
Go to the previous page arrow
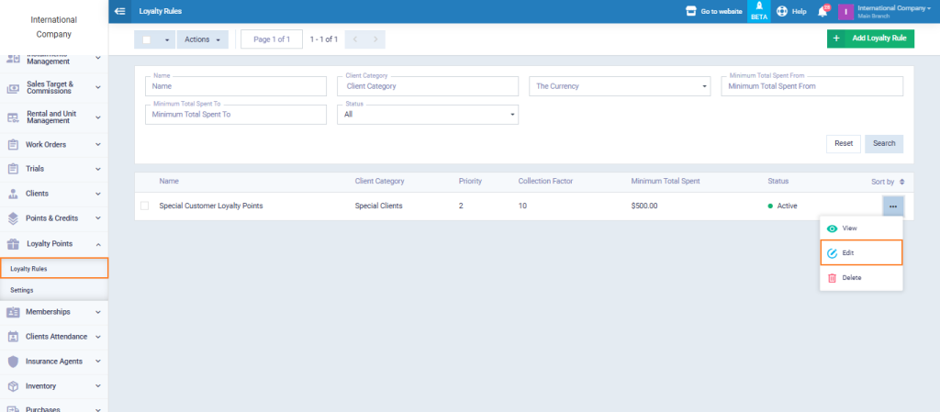[355, 39]
